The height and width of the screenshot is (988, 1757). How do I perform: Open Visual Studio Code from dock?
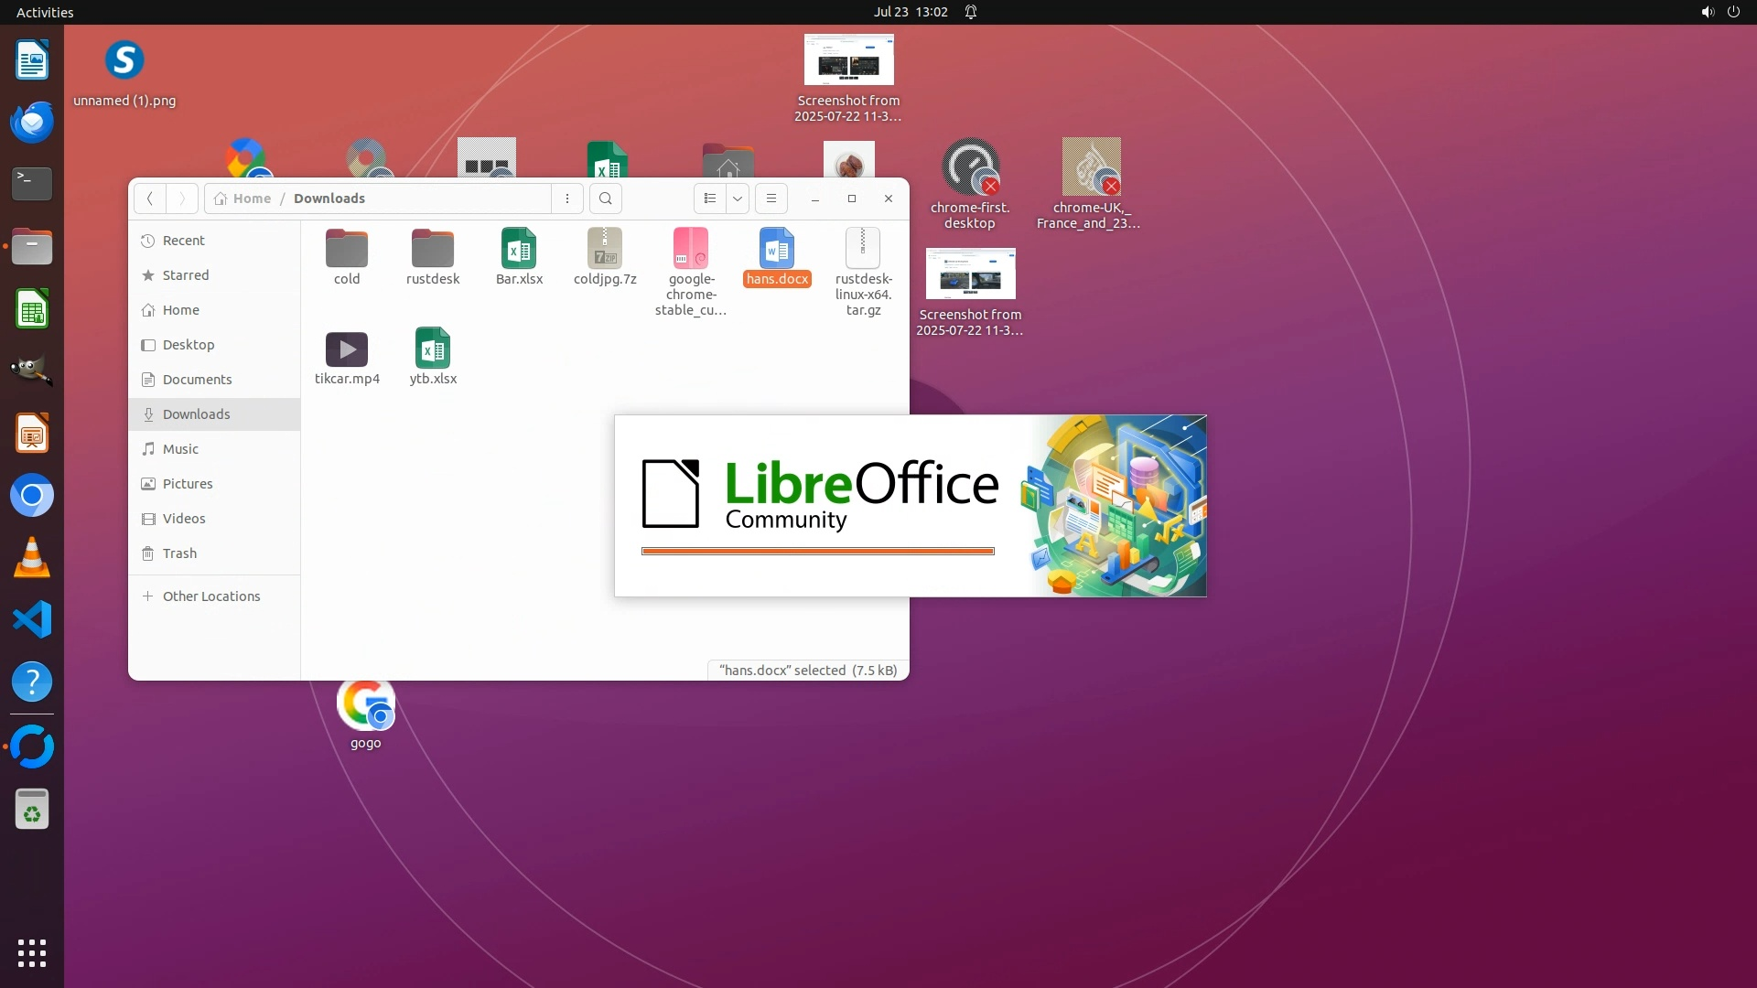32,620
